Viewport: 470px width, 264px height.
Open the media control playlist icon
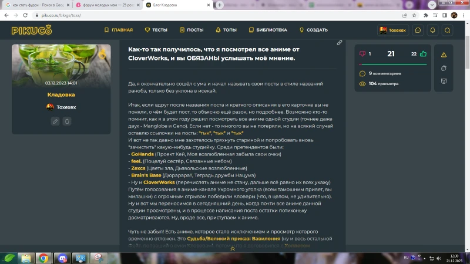[435, 15]
